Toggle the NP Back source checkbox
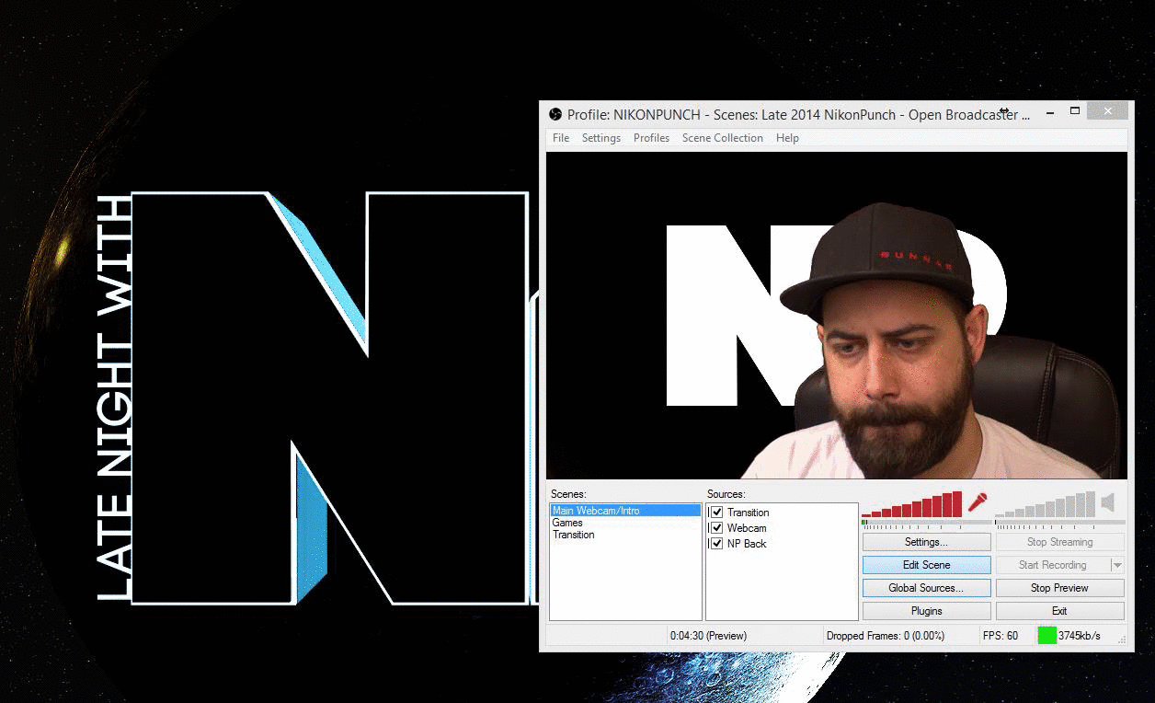The width and height of the screenshot is (1155, 703). point(717,544)
